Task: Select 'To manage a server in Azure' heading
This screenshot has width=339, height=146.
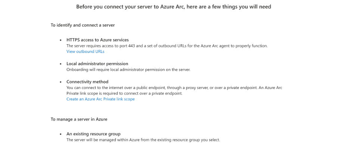Action: [x=79, y=119]
